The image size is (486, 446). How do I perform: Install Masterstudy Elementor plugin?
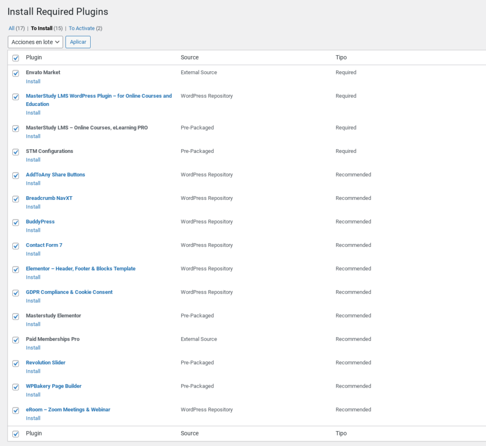tap(33, 324)
